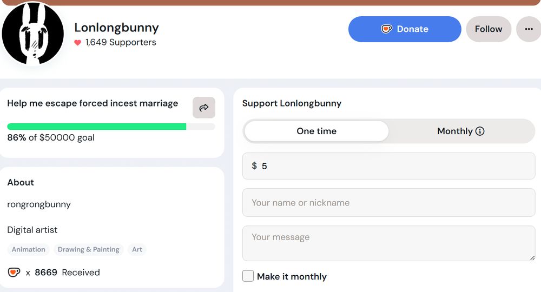Click the Lonlongbunny rabbit profile avatar

[x=33, y=34]
